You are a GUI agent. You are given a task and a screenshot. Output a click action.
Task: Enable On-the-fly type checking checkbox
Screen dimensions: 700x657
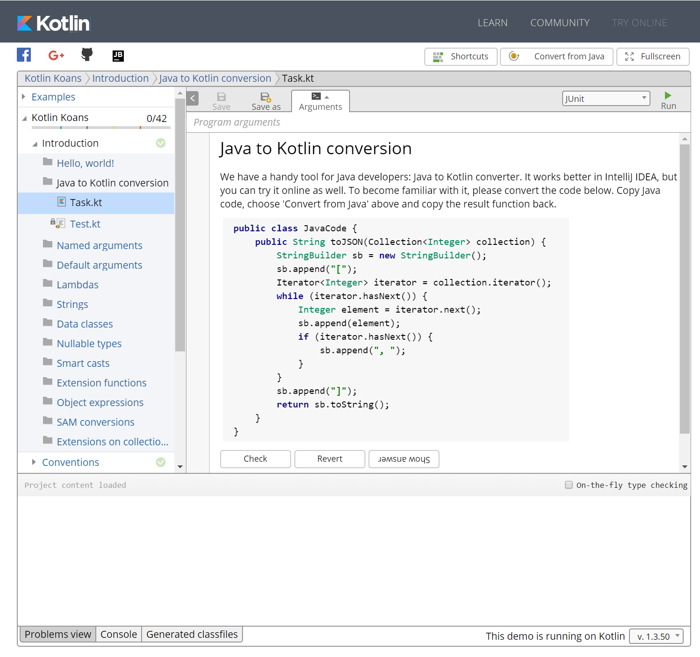tap(569, 485)
